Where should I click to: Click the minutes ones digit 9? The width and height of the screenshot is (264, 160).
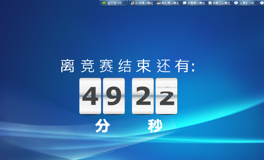pos(114,96)
